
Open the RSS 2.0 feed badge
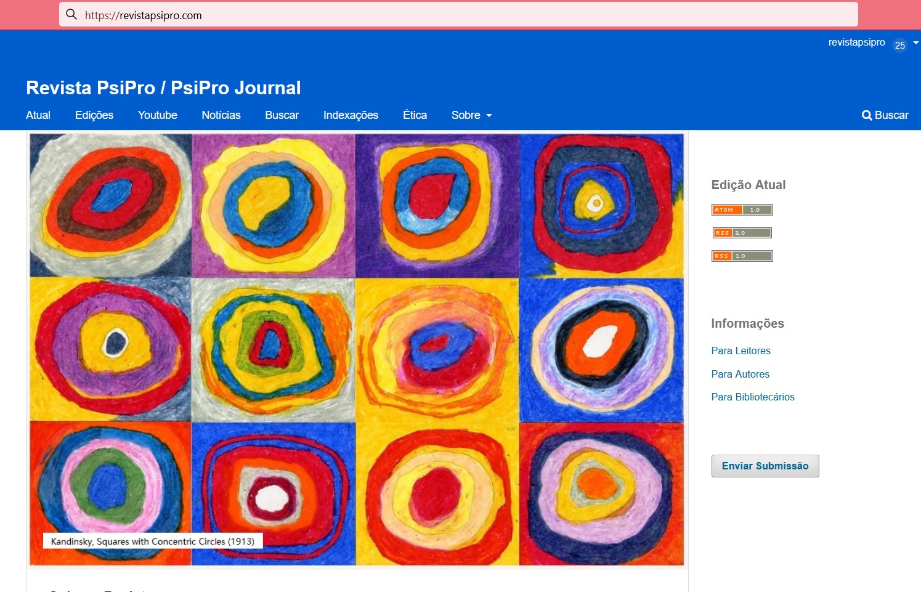[x=742, y=233]
